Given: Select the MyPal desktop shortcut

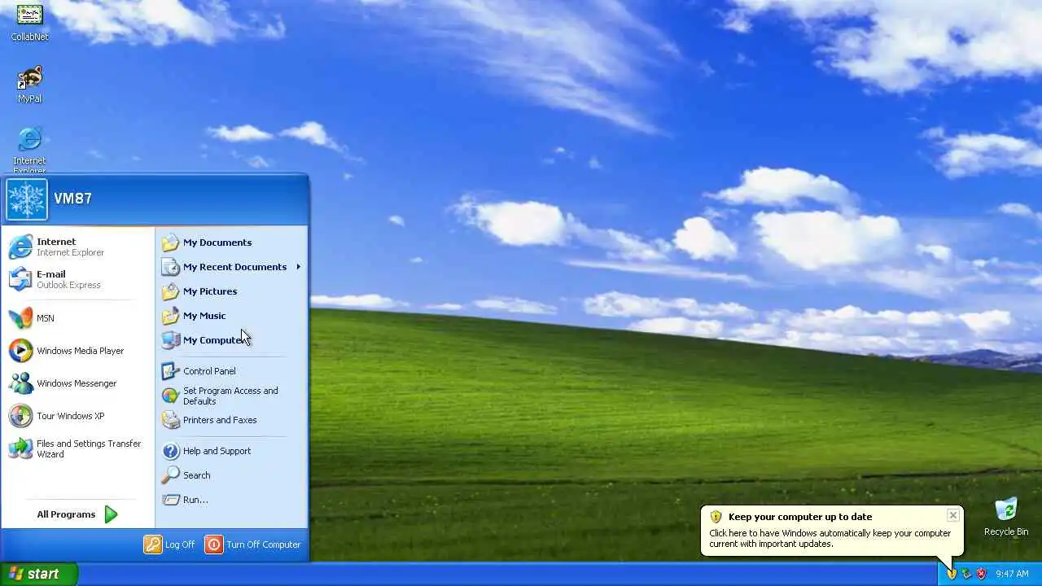Looking at the screenshot, I should [29, 85].
